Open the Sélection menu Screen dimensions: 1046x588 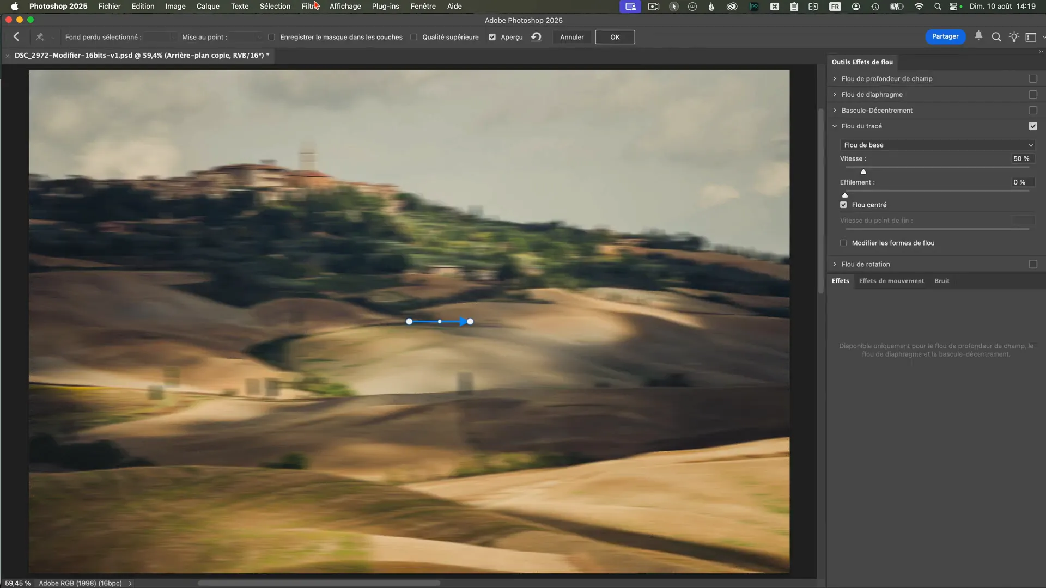[x=275, y=6]
